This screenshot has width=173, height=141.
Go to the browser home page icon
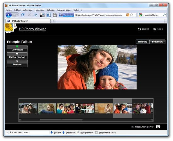tap(36, 15)
